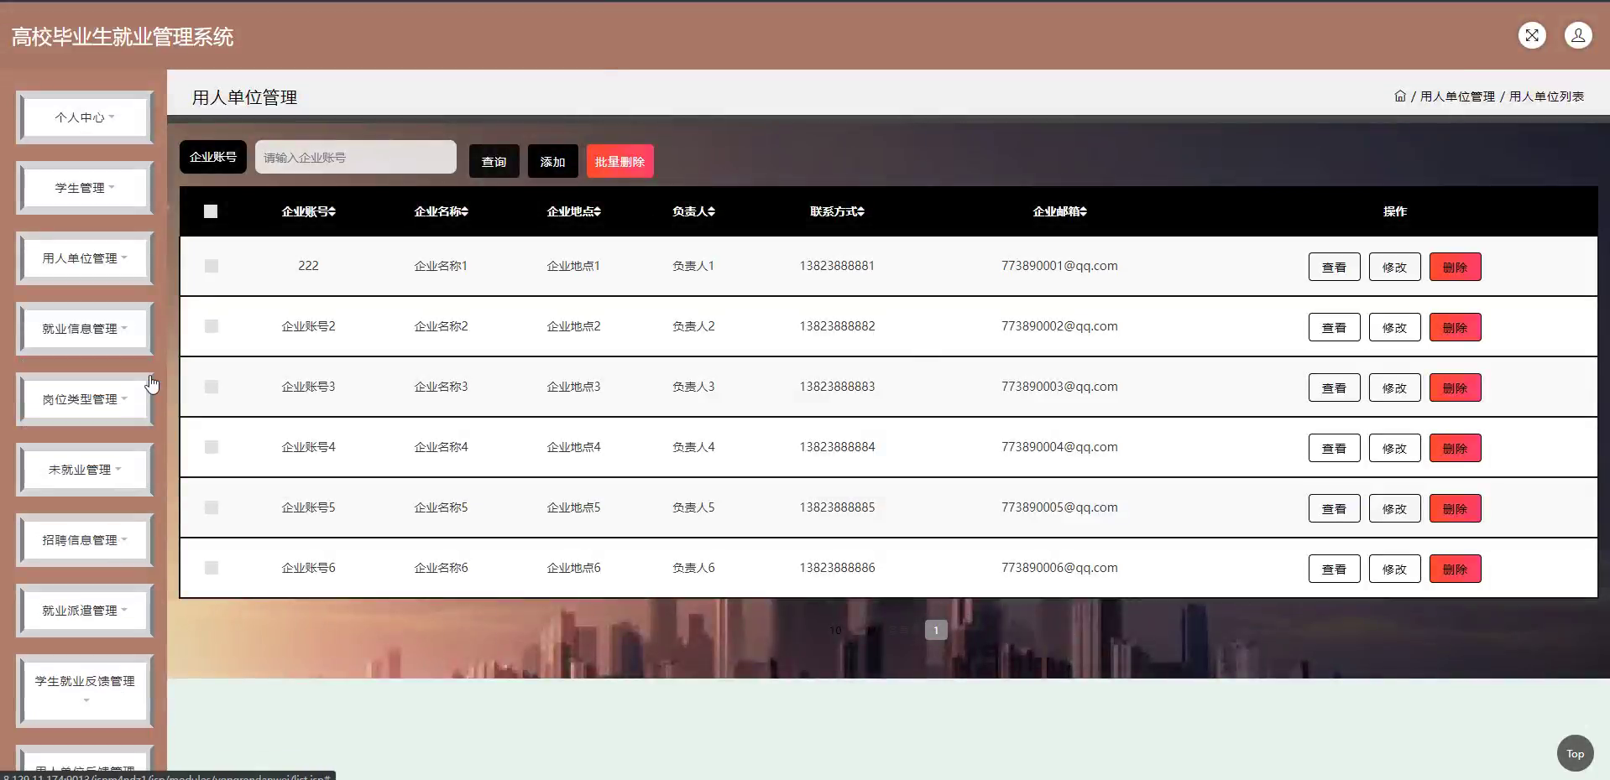Expand the 用人单位管理 sidebar menu

[x=85, y=258]
